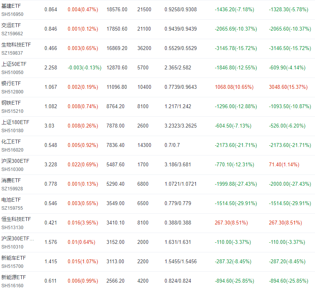Screen dimensions: 315x290
Task: Click 新能车ETF name
Action: point(14,258)
